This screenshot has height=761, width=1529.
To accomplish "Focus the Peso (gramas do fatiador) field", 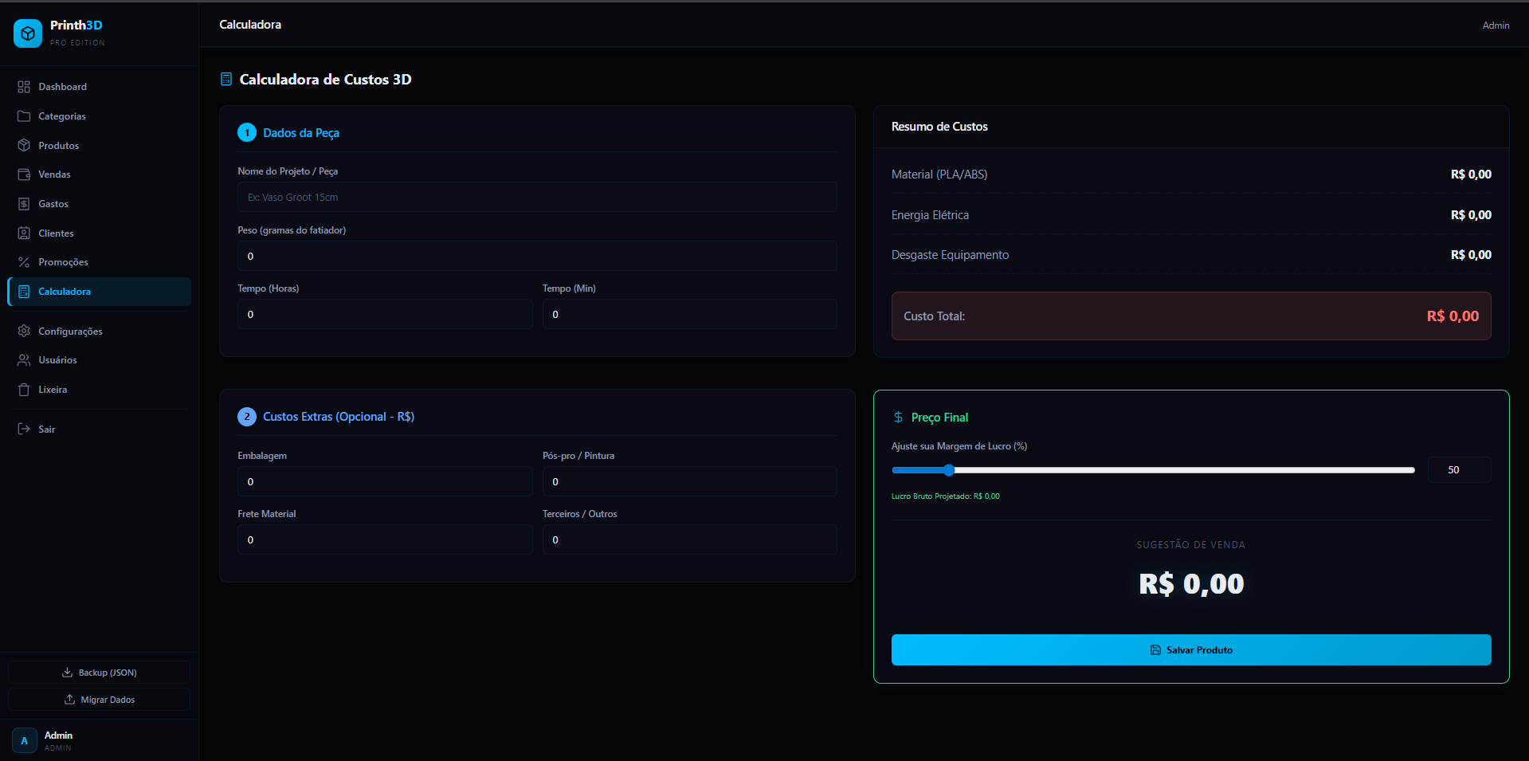I will (x=537, y=256).
